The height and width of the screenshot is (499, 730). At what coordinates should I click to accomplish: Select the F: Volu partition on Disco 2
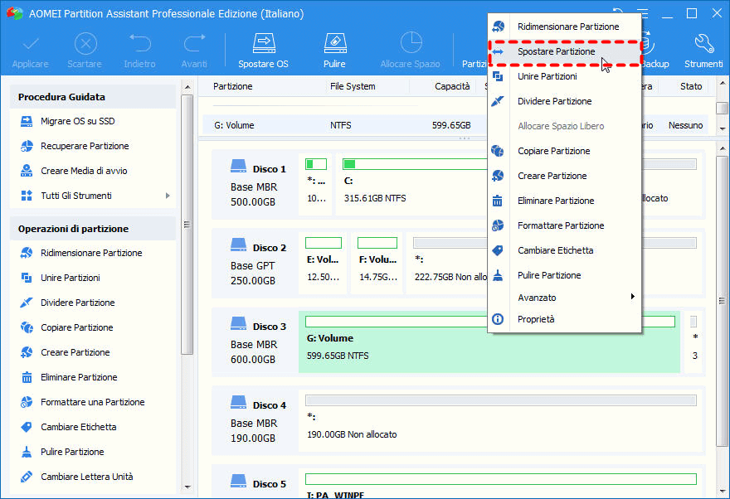(x=377, y=264)
